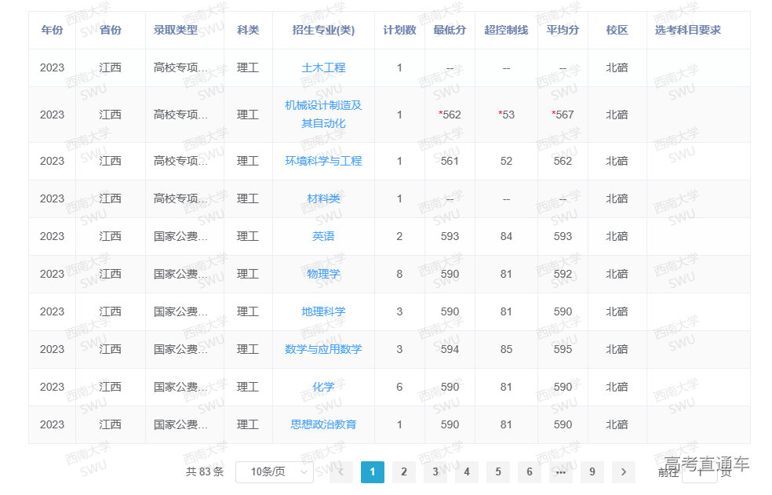Image resolution: width=772 pixels, height=495 pixels.
Task: Click the page number jump input field
Action: pyautogui.click(x=699, y=472)
